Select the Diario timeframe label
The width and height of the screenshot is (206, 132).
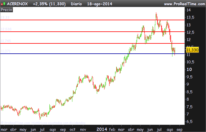(x=76, y=4)
